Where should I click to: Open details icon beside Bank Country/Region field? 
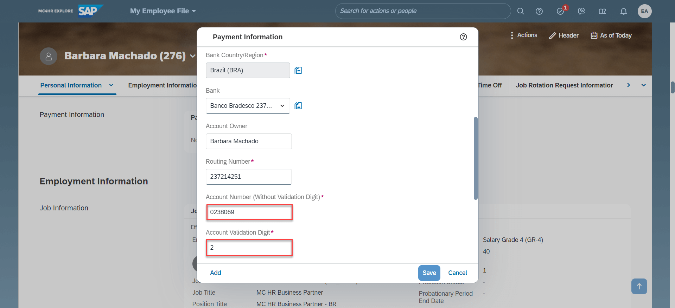tap(298, 70)
